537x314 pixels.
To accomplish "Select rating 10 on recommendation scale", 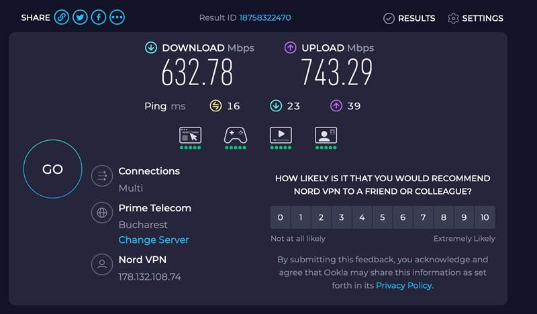I will click(485, 217).
